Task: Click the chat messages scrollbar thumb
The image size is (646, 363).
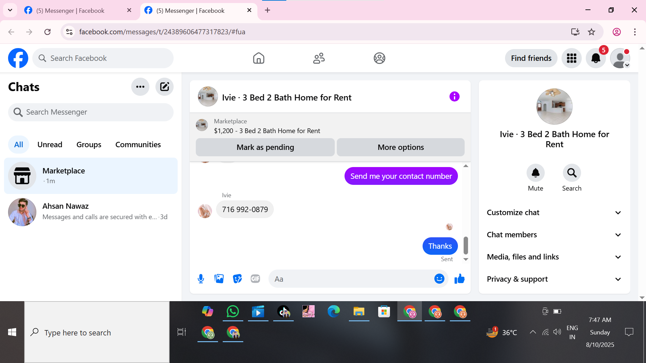Action: (466, 245)
